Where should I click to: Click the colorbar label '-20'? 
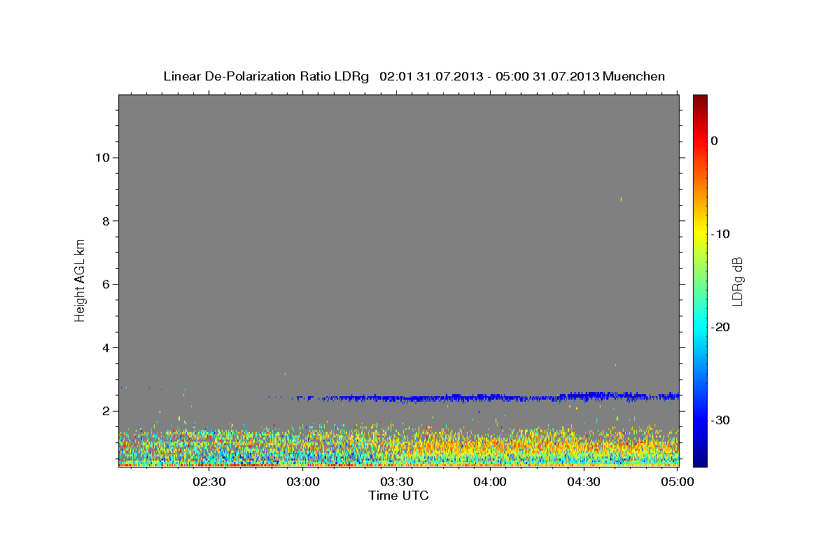(721, 328)
